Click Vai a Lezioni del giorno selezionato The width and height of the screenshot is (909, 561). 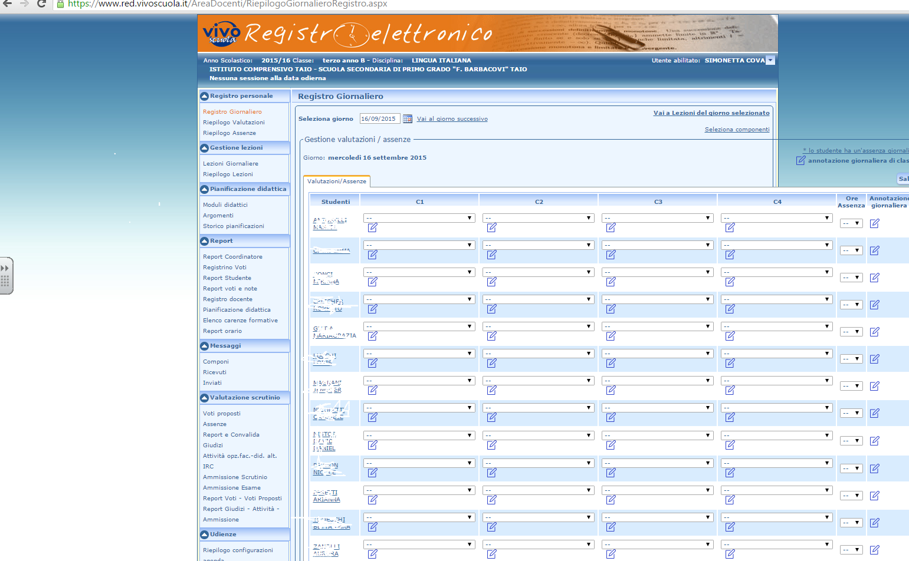tap(711, 113)
